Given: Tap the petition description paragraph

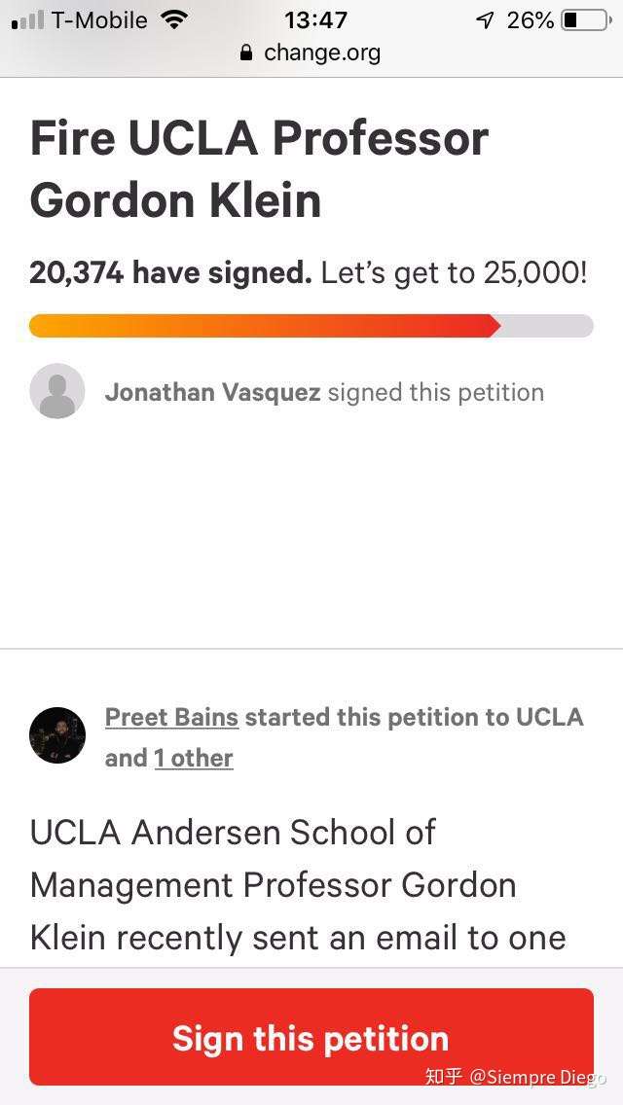Looking at the screenshot, I should tap(298, 885).
